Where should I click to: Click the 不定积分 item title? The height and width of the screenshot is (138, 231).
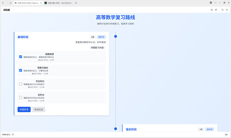40,81
